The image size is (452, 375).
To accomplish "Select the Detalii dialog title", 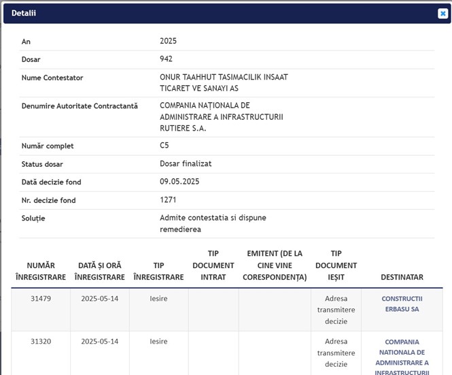I will 24,14.
